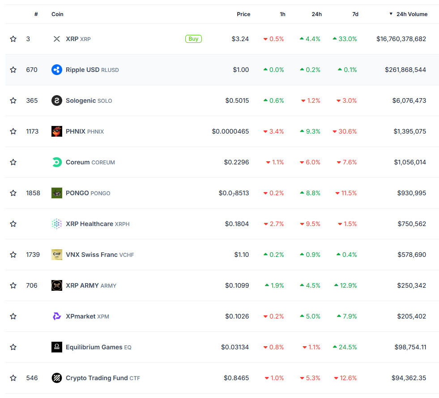Click the XRP Healthcare logo icon

[57, 224]
